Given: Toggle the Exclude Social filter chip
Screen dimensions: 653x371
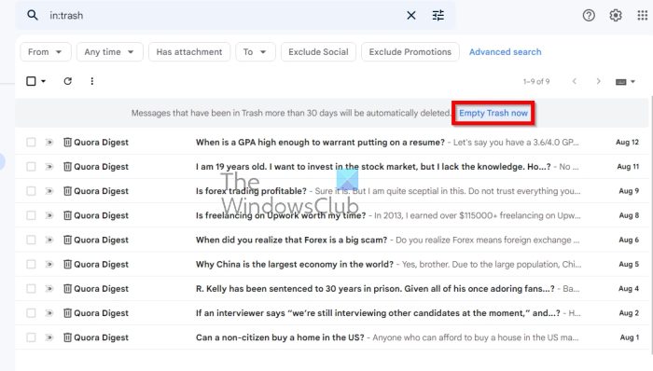Looking at the screenshot, I should click(318, 52).
